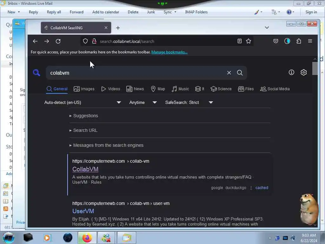Switch to the News search tab

point(135,89)
